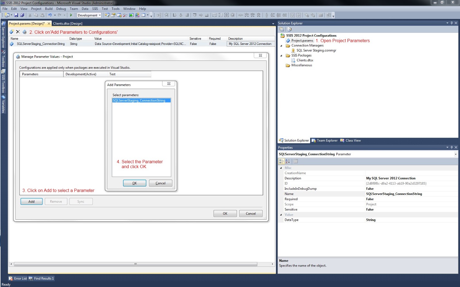Open the Find Results 1 tab
Screen dimensions: 460x287
coord(41,278)
